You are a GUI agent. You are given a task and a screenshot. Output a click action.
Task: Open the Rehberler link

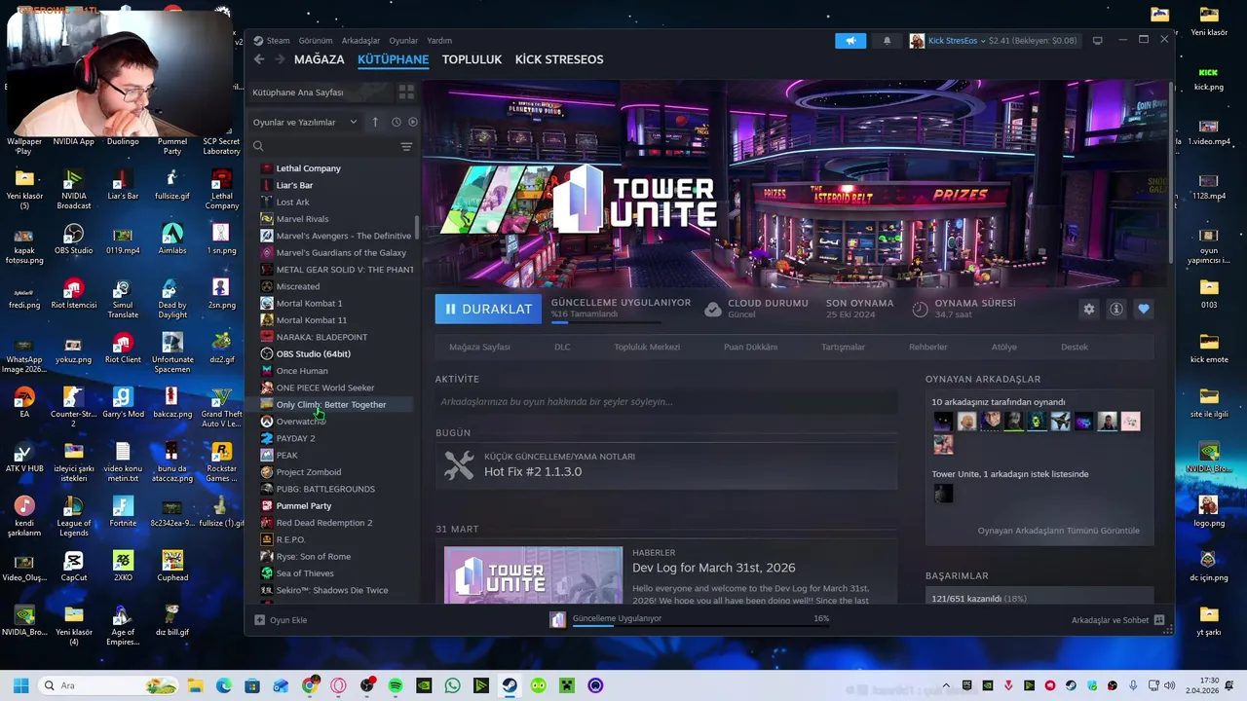pos(927,347)
